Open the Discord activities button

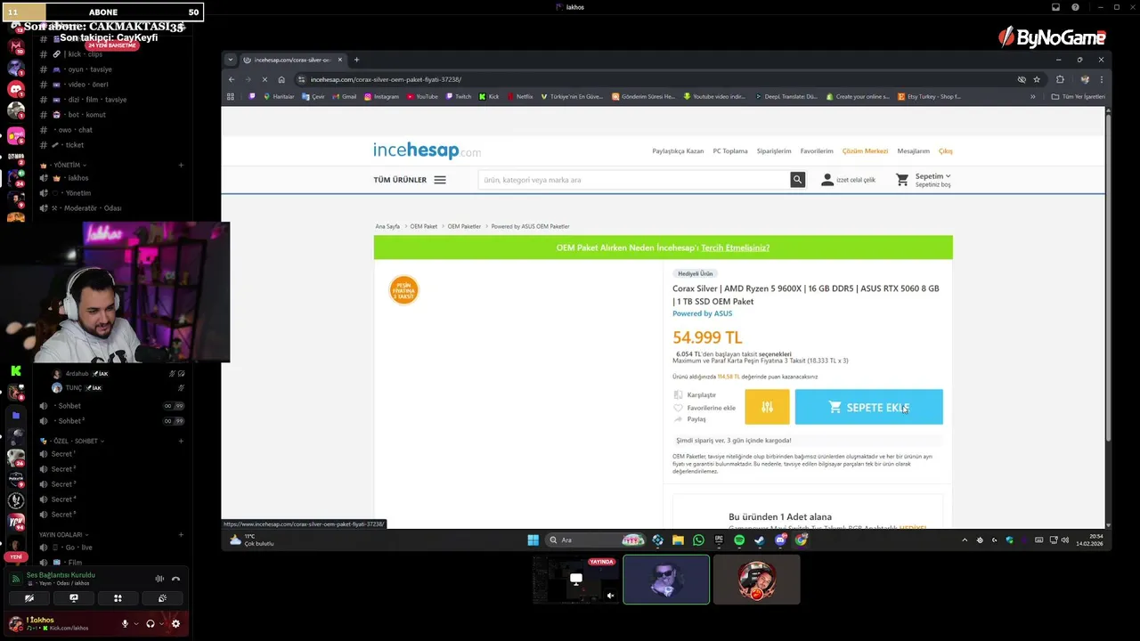point(118,598)
